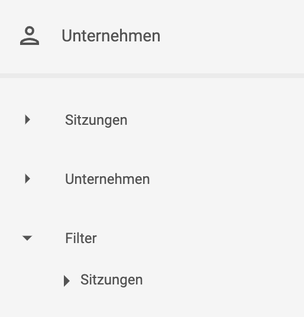The image size is (304, 317).
Task: Open the user profile icon in the header
Action: point(30,35)
